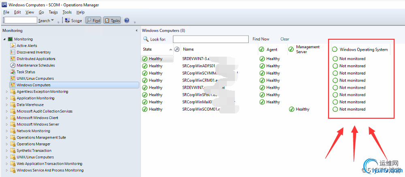Expand the Agentless Exception Monitoring folder
The image size is (405, 177).
(7, 92)
